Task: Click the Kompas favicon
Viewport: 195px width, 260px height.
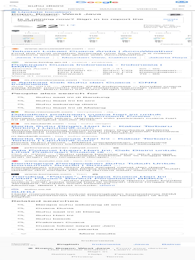Action: [x=15, y=174]
